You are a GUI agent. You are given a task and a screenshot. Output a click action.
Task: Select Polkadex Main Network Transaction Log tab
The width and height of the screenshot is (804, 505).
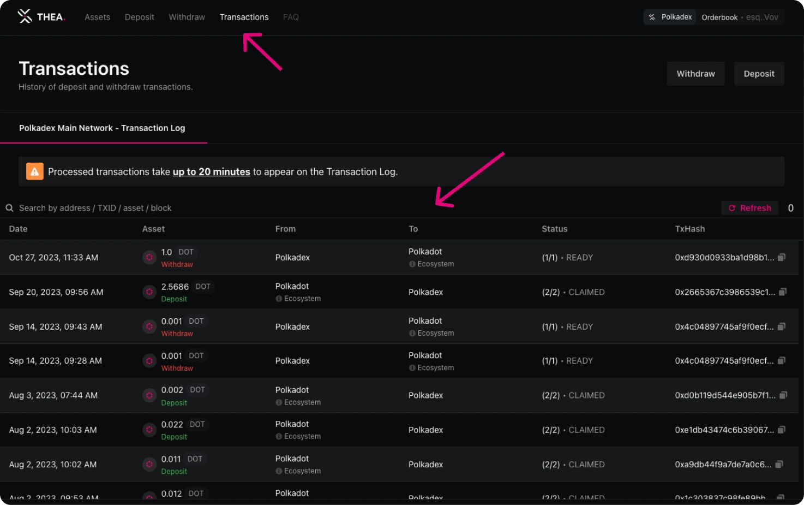click(102, 128)
